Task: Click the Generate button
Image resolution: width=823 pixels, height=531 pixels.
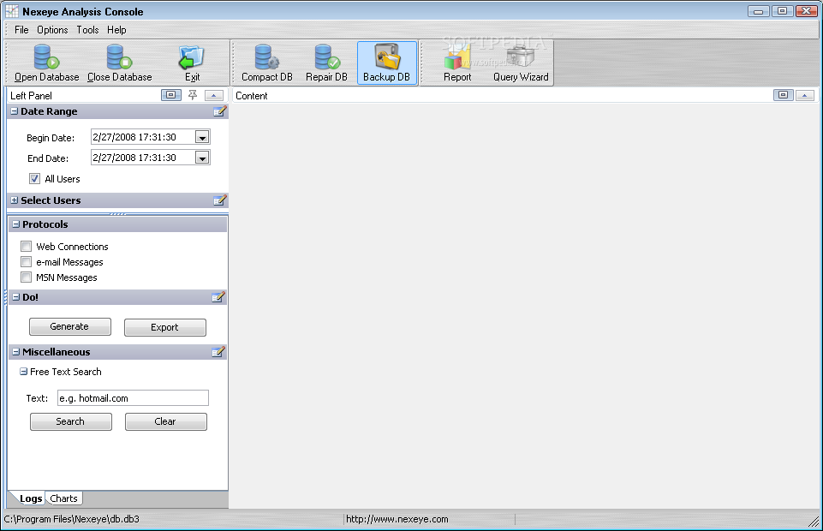Action: [x=70, y=327]
